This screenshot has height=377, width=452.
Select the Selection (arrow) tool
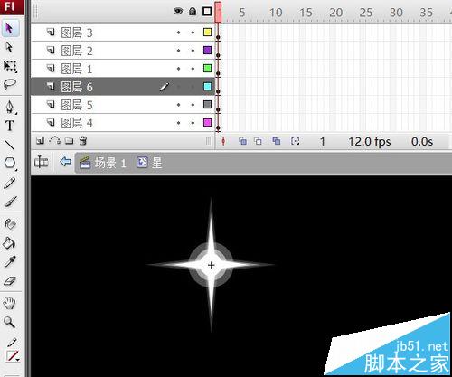(9, 29)
